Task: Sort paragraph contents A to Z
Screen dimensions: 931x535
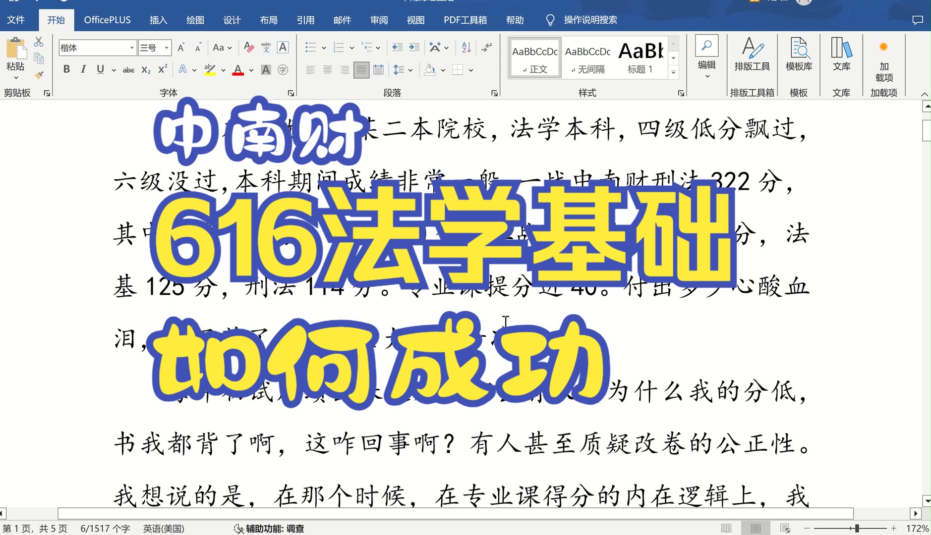Action: point(466,48)
